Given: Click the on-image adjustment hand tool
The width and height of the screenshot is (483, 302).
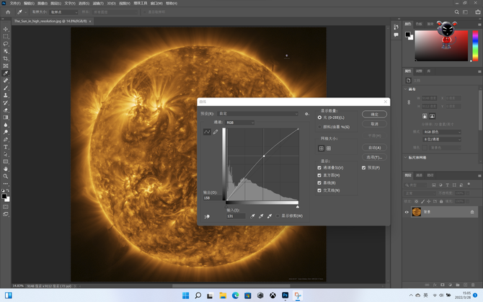Looking at the screenshot, I should [x=207, y=216].
